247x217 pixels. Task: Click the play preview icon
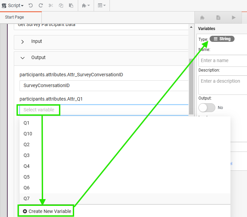[234, 18]
